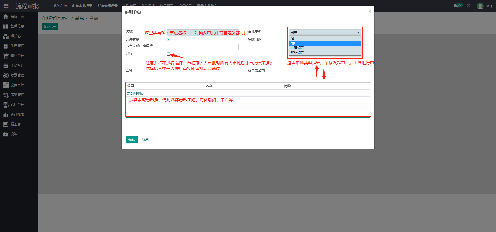Toggle the 允许转签 checkbox

tap(168, 40)
